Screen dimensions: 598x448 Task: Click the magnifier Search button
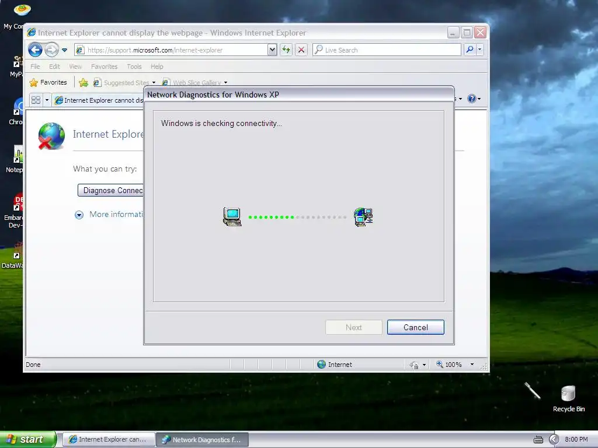point(470,50)
